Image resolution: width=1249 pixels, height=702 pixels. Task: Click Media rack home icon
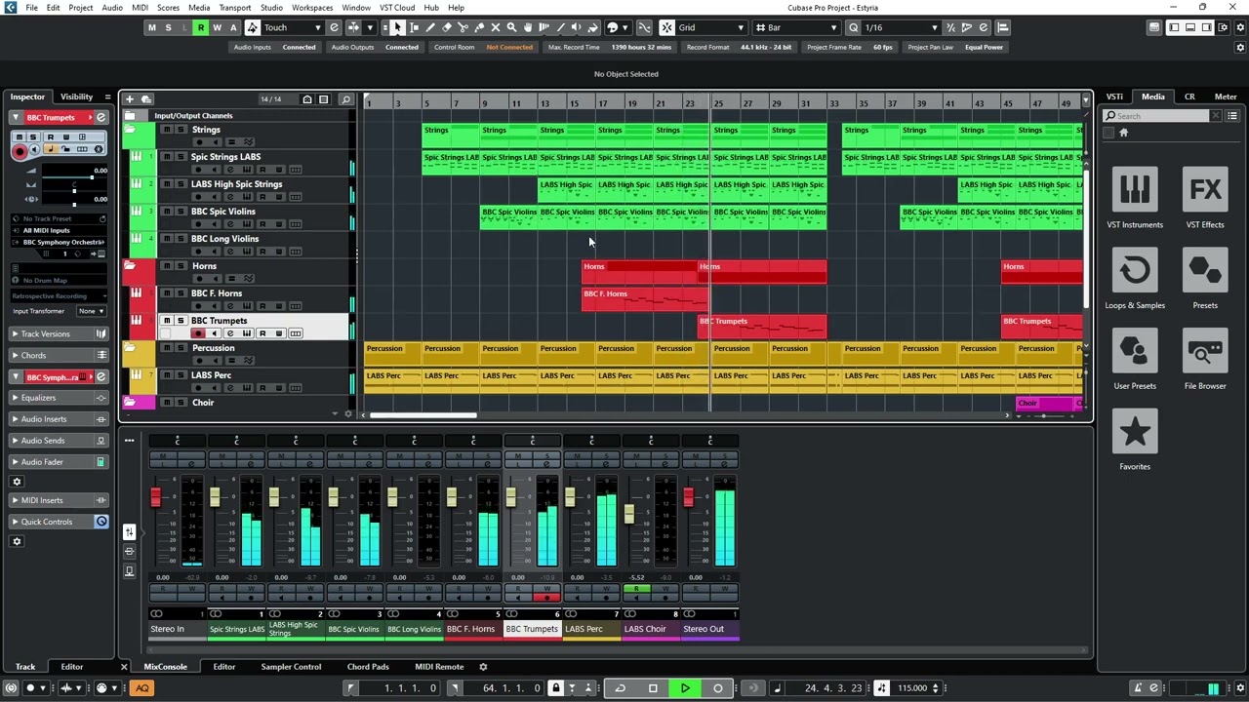(x=1123, y=133)
